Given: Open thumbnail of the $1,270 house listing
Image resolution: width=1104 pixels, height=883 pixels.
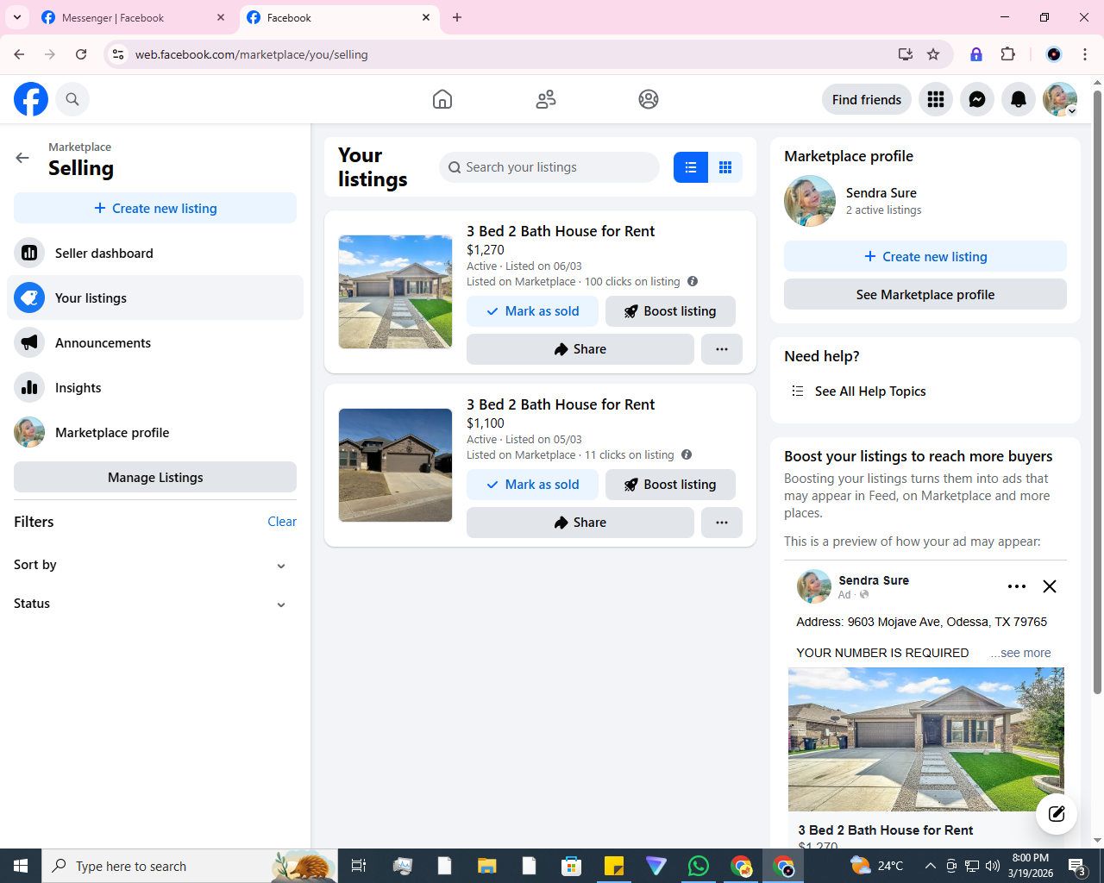Looking at the screenshot, I should [x=395, y=291].
